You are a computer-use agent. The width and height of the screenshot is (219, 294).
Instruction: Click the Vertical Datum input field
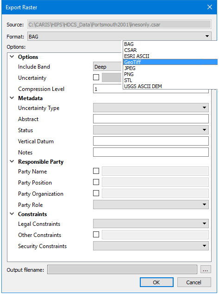[151, 141]
